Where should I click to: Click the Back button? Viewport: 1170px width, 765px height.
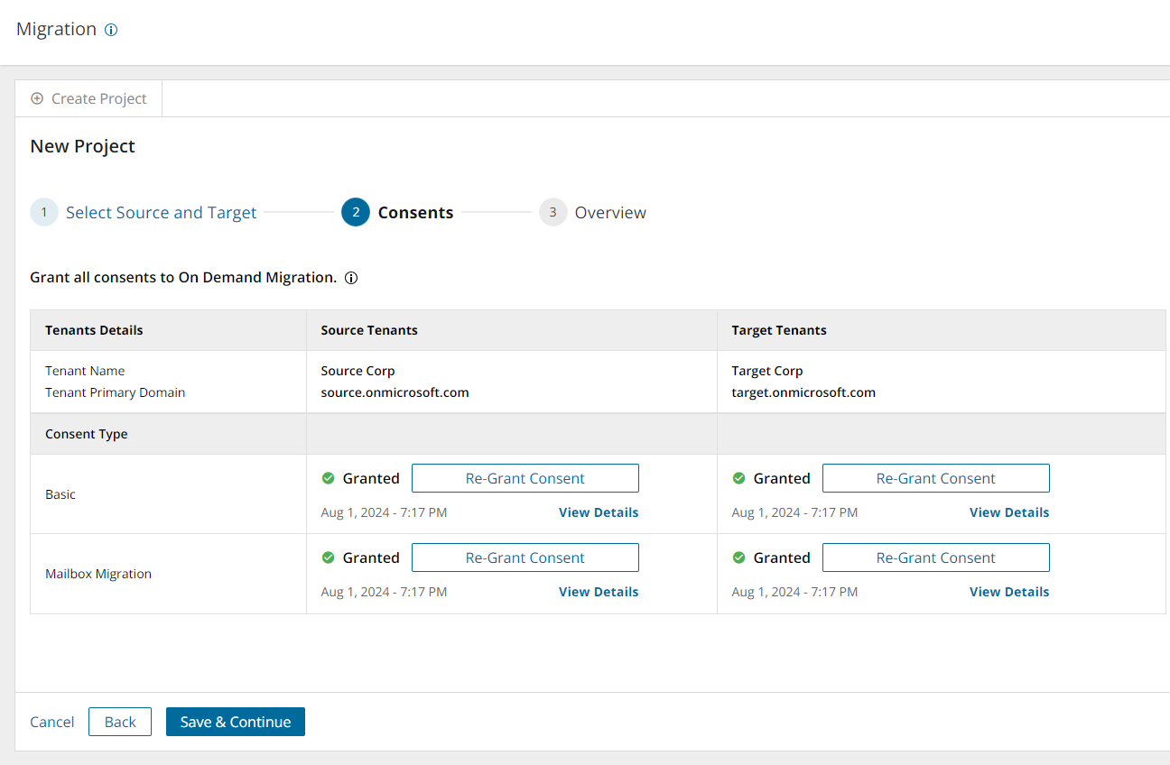coord(120,722)
